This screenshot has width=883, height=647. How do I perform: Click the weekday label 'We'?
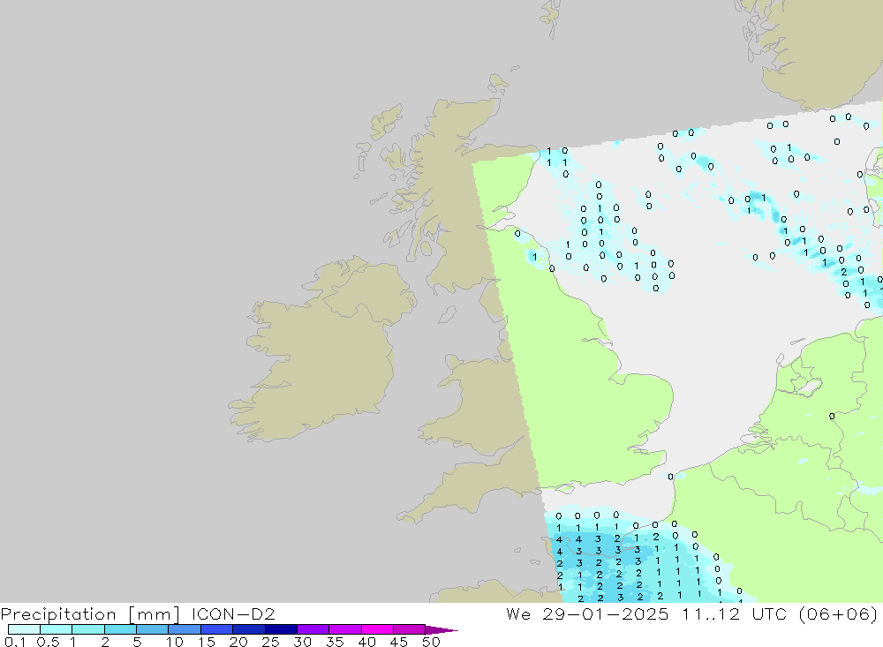[518, 613]
